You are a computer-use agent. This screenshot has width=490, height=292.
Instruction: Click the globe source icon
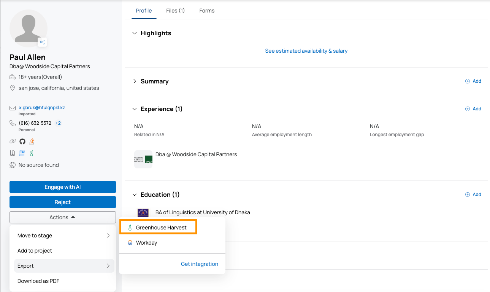point(13,165)
